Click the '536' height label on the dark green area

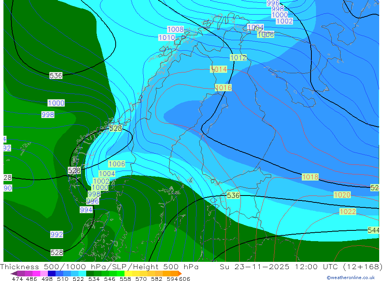(56, 76)
